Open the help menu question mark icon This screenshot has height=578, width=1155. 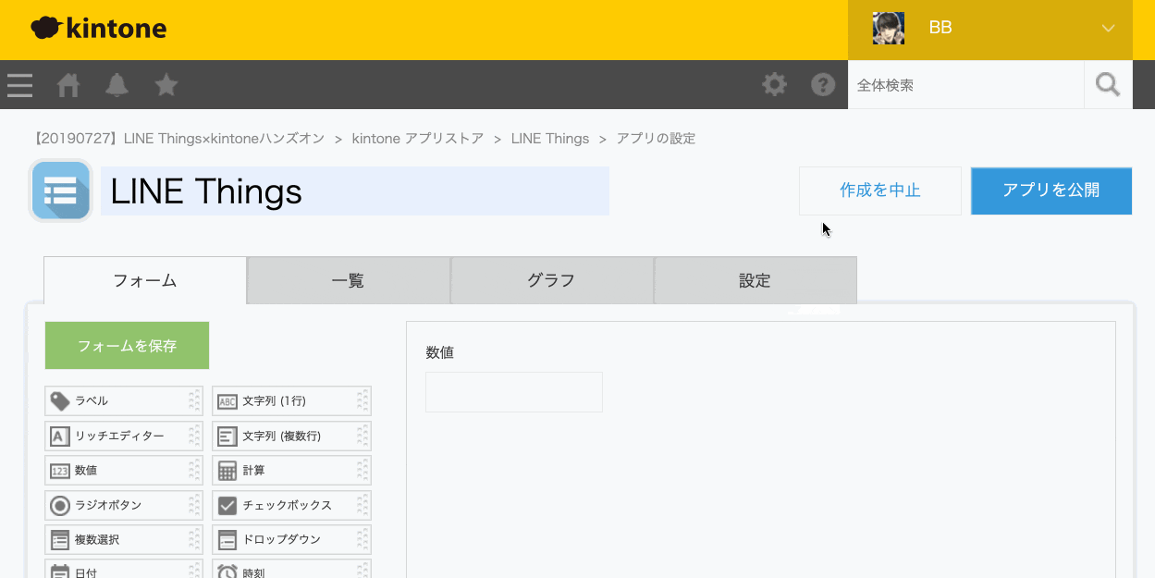tap(823, 84)
